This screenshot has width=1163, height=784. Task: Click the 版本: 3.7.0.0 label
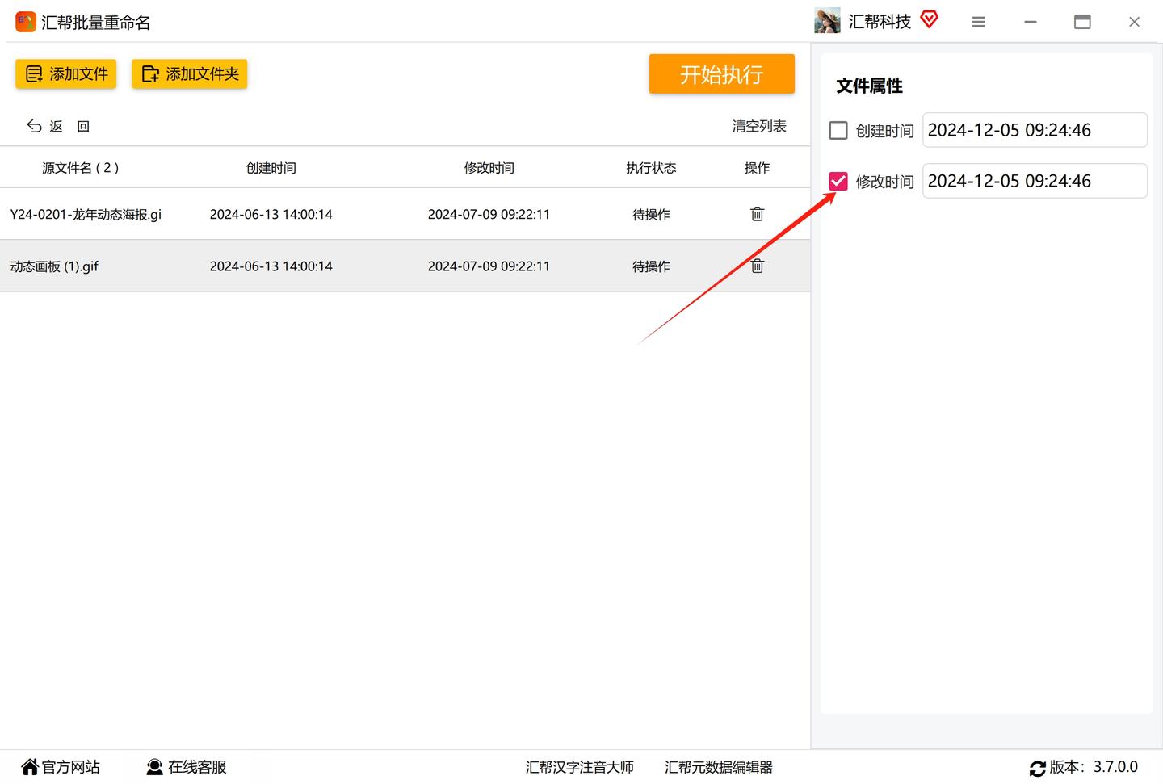pyautogui.click(x=1094, y=767)
